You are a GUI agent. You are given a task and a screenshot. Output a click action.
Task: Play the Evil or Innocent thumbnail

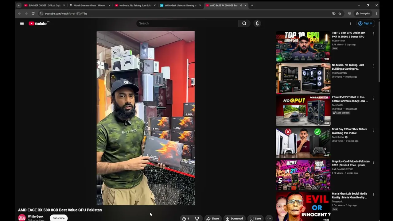pos(303,207)
